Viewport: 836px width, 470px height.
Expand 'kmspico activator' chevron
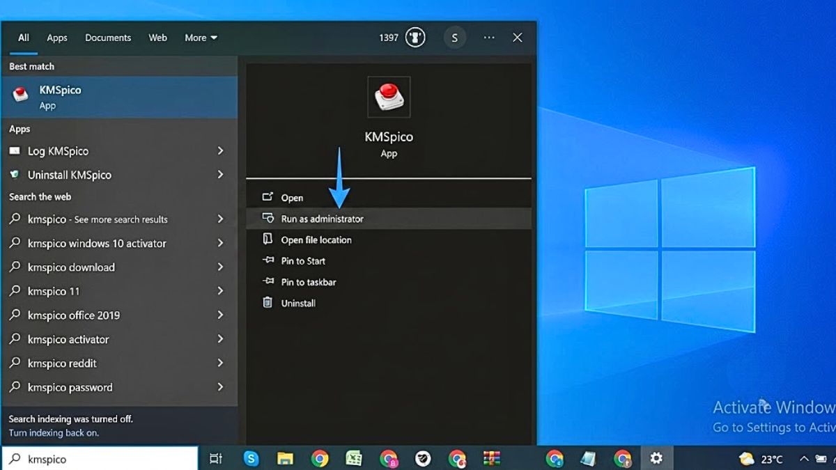pyautogui.click(x=220, y=338)
